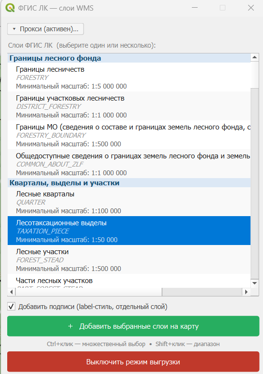Toggle the Добавить подписи checkbox
This screenshot has height=374, width=263.
click(x=11, y=307)
